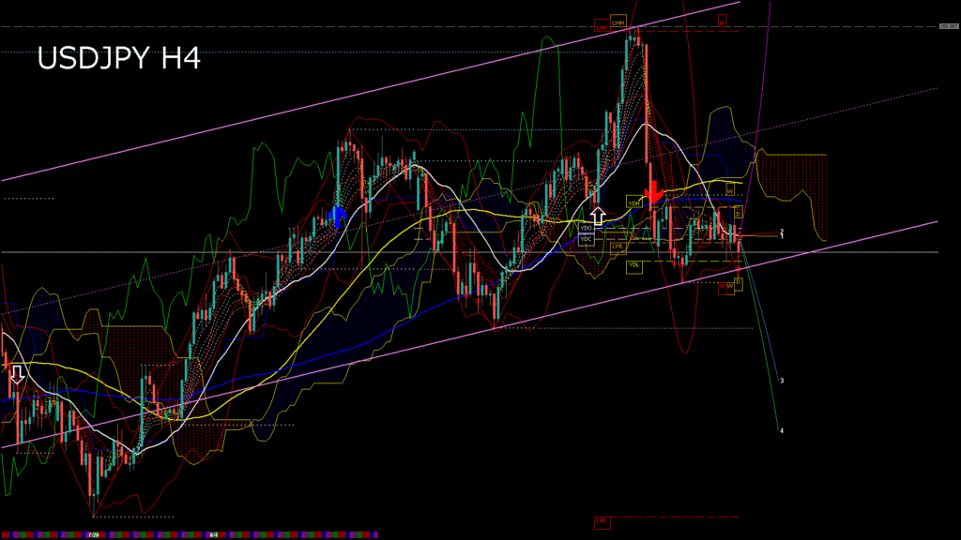Select the 150.907 price tag on right edge

pos(949,26)
